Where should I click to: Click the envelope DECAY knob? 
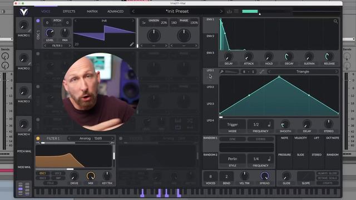pos(289,57)
